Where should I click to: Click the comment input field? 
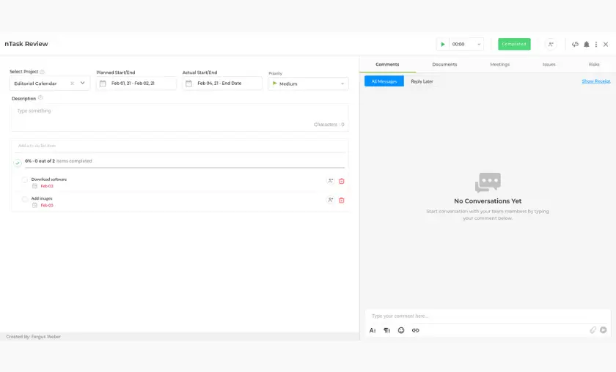click(488, 316)
